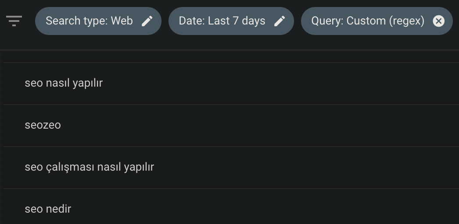Open the Date: Last 7 days chip
The width and height of the screenshot is (459, 224).
(231, 21)
